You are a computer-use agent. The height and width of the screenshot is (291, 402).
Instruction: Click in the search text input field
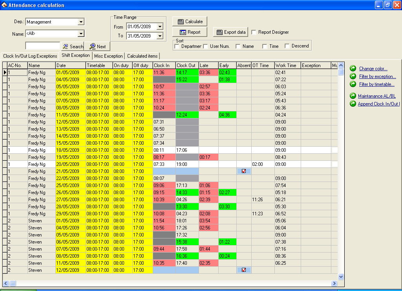click(x=42, y=46)
